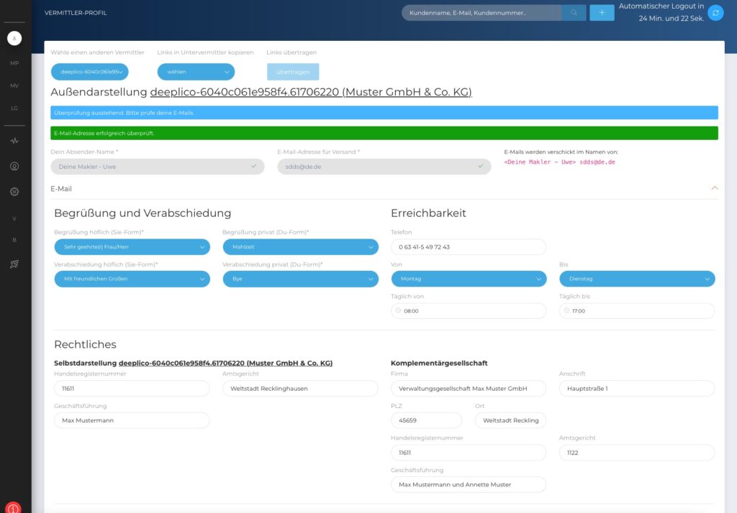
Task: Refresh the automatic logout timer
Action: (715, 13)
